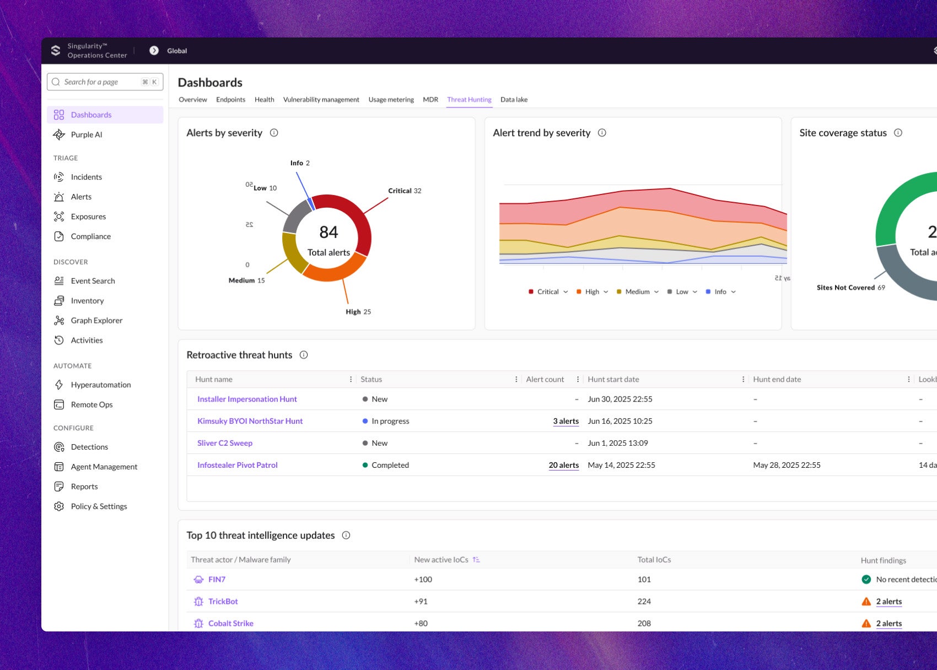
Task: Open Incidents via its sidebar icon
Action: tap(59, 177)
